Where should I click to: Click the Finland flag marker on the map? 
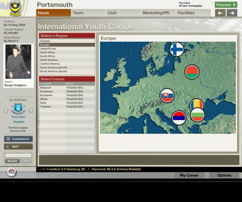tap(177, 49)
